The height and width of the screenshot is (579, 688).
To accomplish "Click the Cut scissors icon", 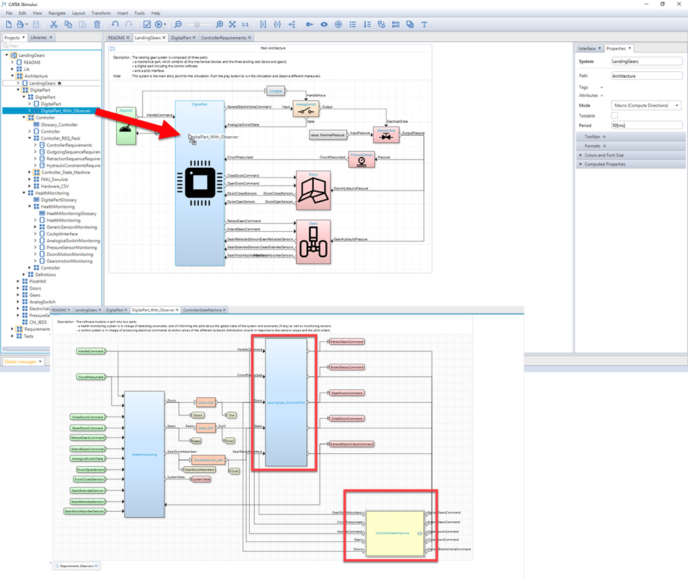I will [54, 25].
